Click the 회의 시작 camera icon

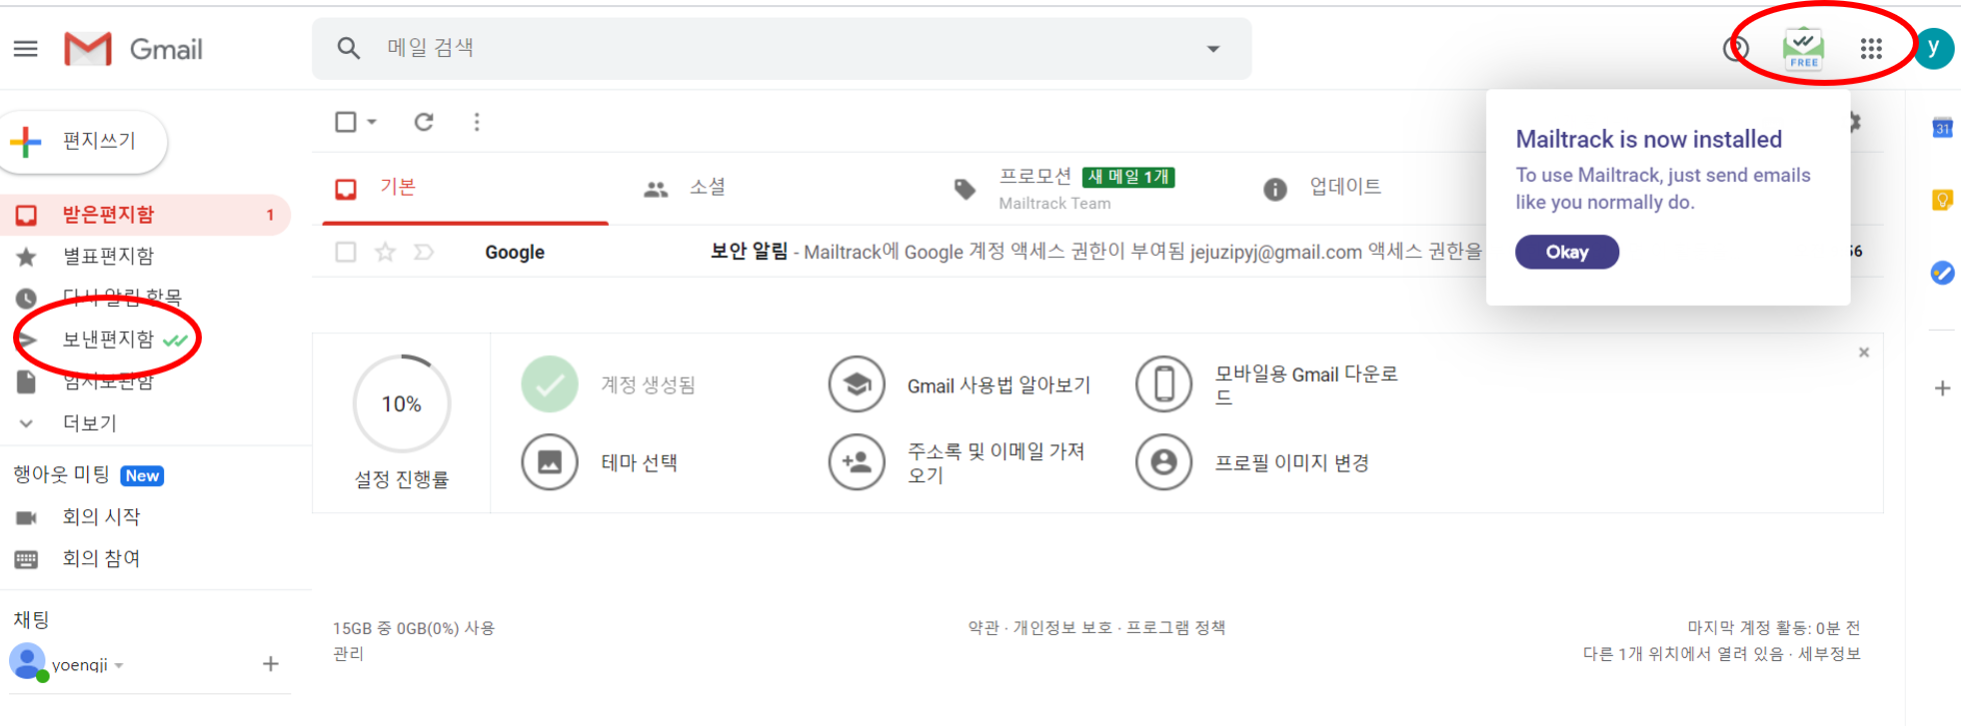[26, 517]
